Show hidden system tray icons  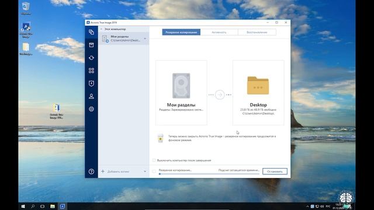point(307,206)
